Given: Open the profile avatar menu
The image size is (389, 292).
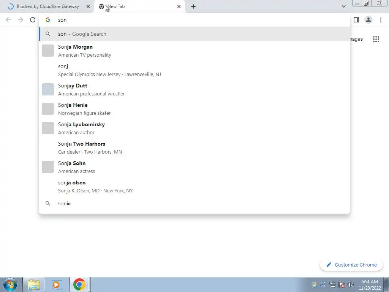Looking at the screenshot, I should pyautogui.click(x=368, y=20).
